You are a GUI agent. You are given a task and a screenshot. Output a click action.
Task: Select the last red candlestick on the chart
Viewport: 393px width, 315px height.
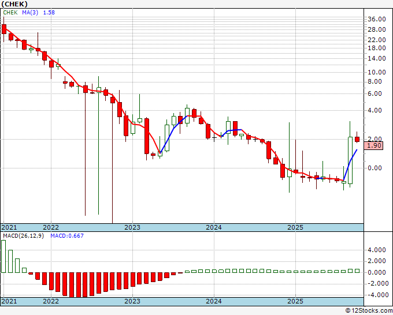[357, 139]
